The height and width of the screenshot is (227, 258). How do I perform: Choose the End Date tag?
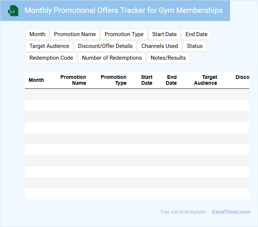pos(196,34)
